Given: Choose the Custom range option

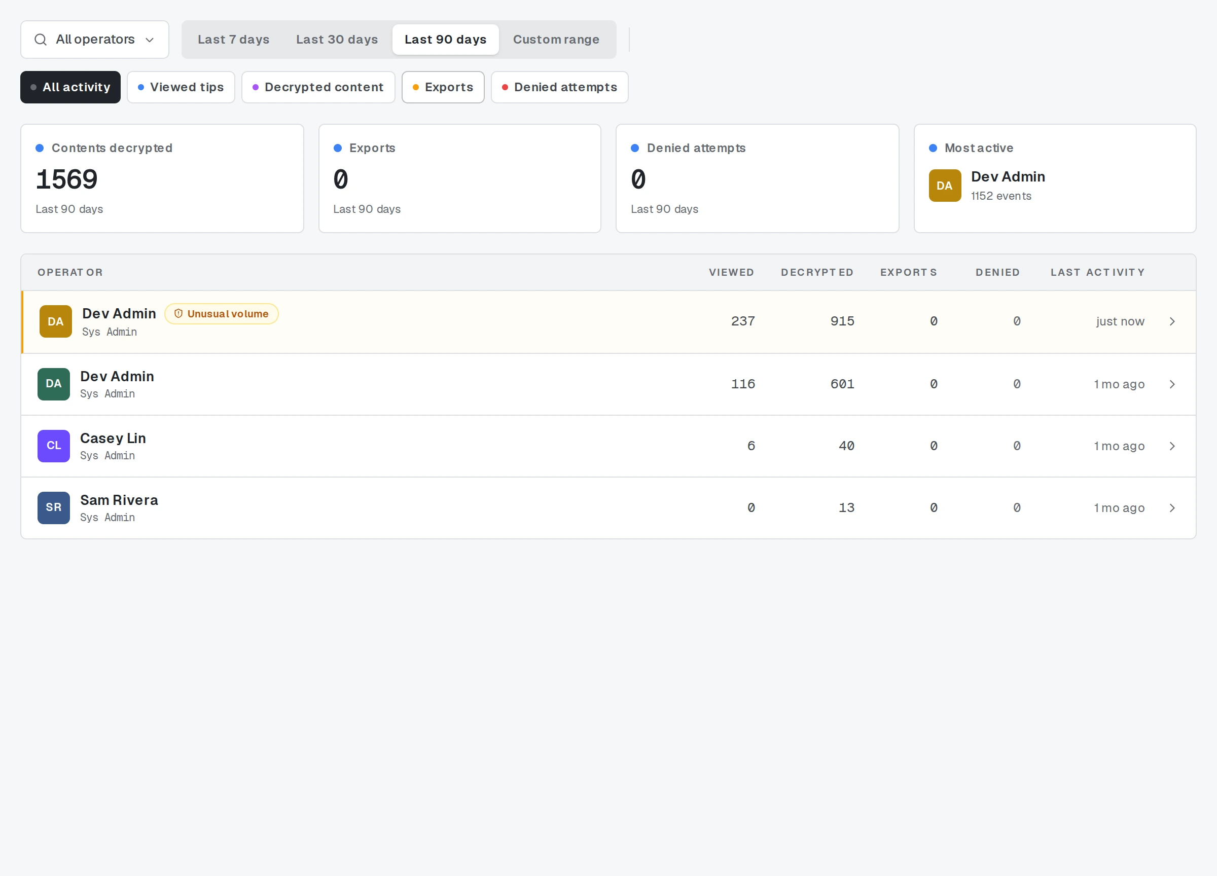Looking at the screenshot, I should pos(556,40).
